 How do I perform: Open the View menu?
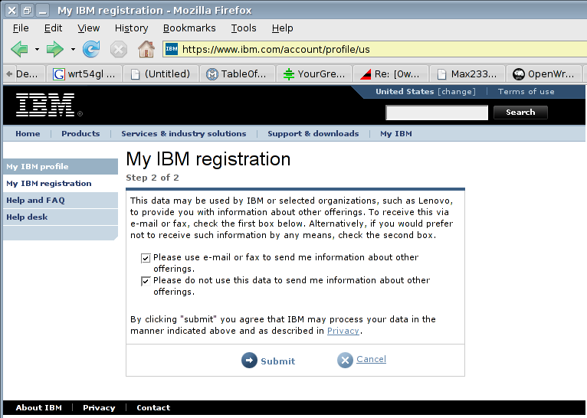(x=89, y=28)
